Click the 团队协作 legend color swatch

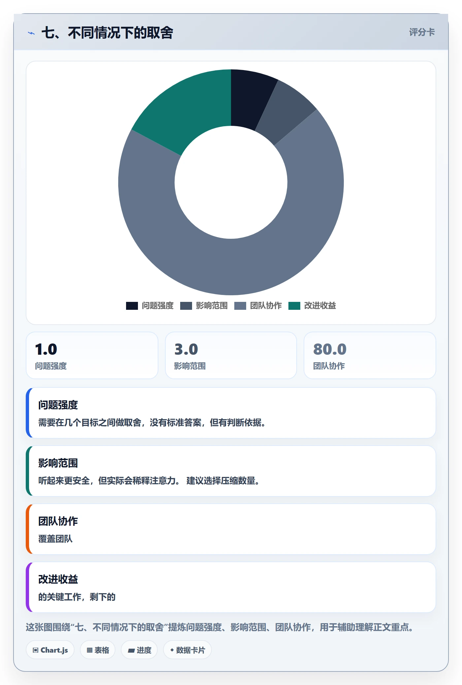point(240,306)
